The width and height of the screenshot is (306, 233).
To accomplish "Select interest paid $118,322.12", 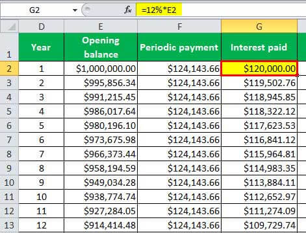I will coord(259,111).
